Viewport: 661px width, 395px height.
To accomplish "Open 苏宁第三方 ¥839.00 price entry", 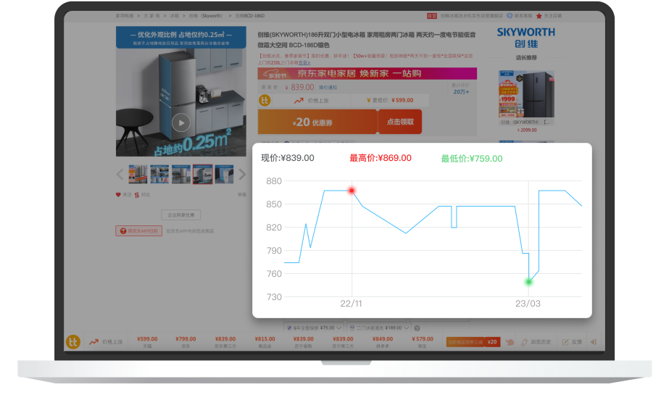I will [x=343, y=342].
